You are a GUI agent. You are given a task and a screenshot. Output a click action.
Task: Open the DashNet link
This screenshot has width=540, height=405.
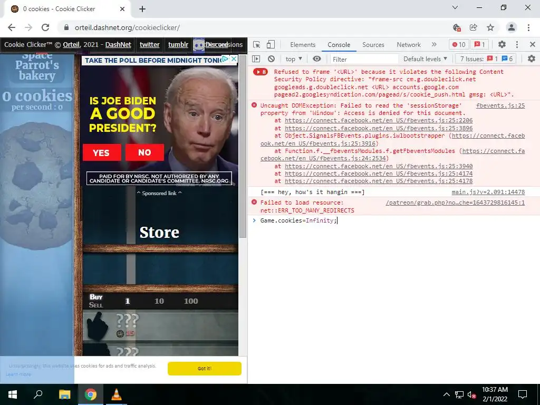coord(118,45)
